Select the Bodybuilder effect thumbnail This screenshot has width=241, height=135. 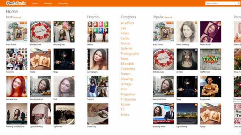pyautogui.click(x=211, y=87)
